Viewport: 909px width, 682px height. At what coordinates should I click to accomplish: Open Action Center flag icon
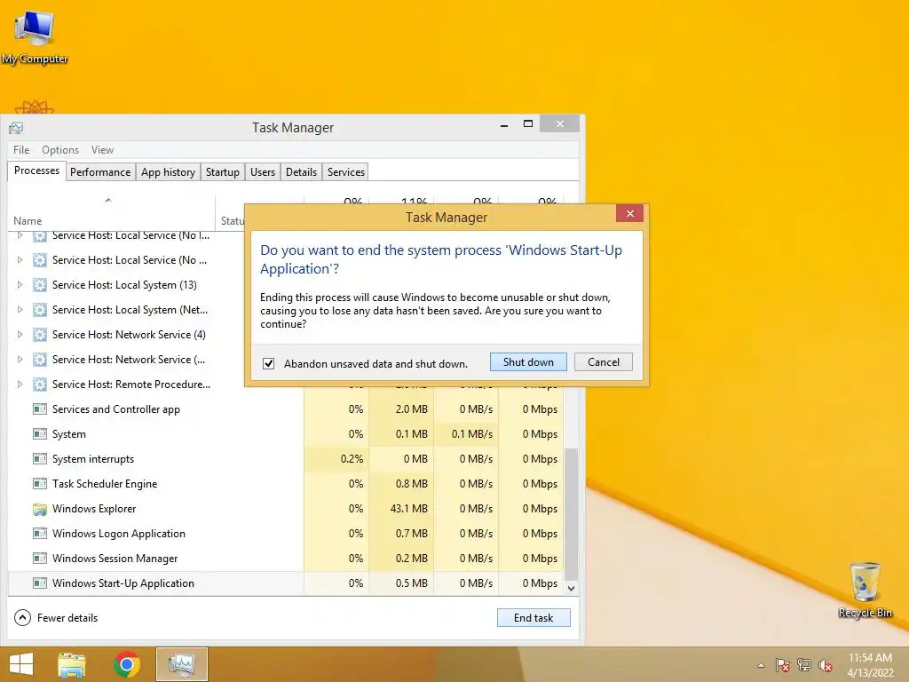click(783, 665)
